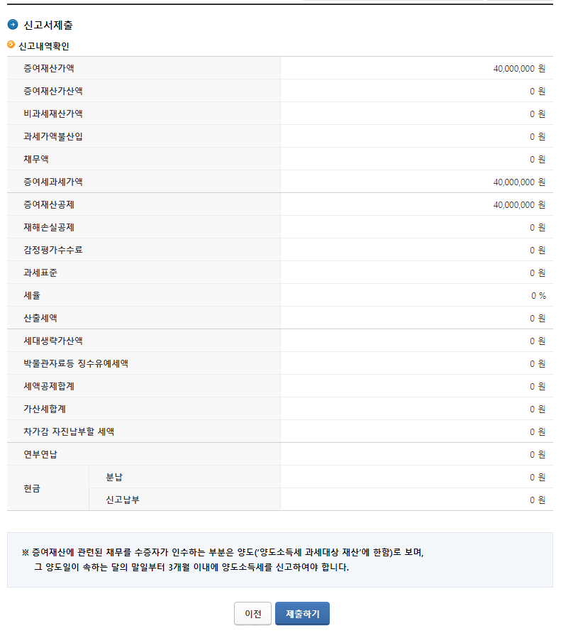
Task: Click the 연부연납 value 0 원
Action: (538, 455)
